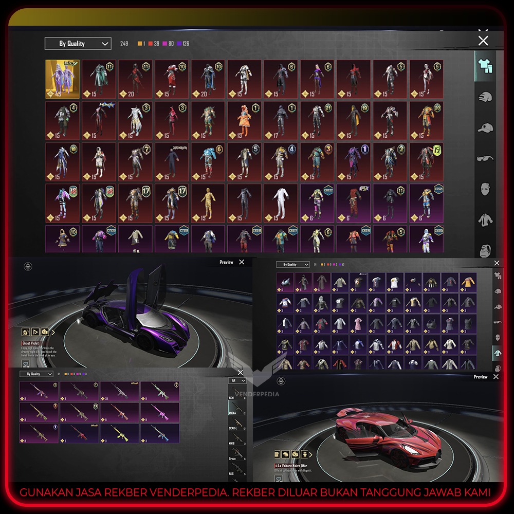Screen dimensions: 514x514
Task: Toggle the heart favorite under Ghost Violet description
Action: 26,363
